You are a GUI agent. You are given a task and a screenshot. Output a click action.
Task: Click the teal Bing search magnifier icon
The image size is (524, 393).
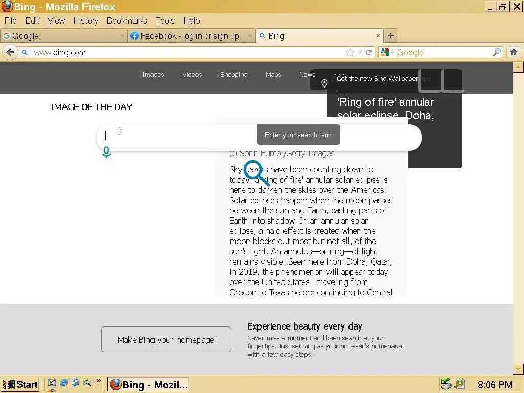click(x=256, y=172)
